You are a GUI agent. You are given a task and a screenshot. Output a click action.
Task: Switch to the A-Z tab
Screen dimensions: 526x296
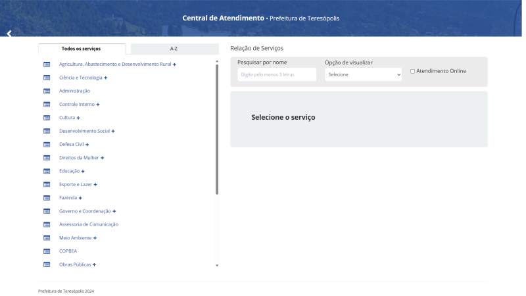tap(174, 49)
